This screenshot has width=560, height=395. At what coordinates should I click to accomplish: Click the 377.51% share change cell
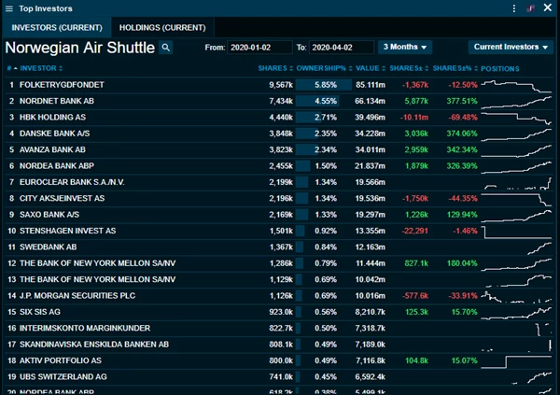click(x=462, y=101)
